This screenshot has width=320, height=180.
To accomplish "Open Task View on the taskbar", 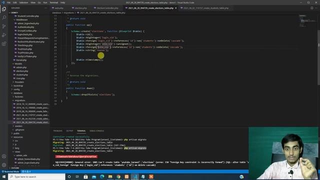I will [x=77, y=176].
